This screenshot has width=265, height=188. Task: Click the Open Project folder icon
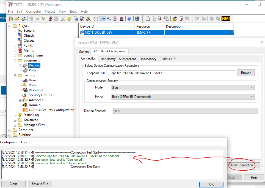pos(17,19)
